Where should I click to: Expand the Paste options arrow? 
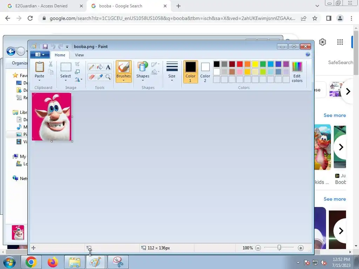39,80
